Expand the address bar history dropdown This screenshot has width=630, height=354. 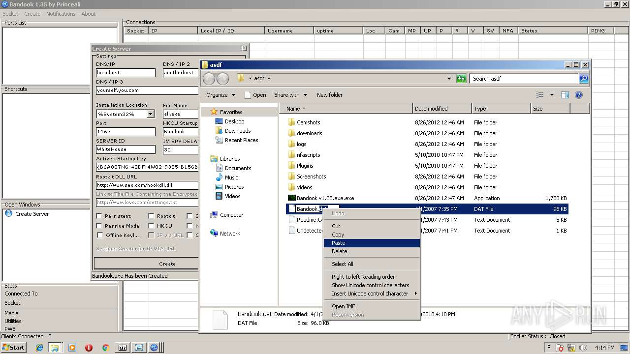449,79
